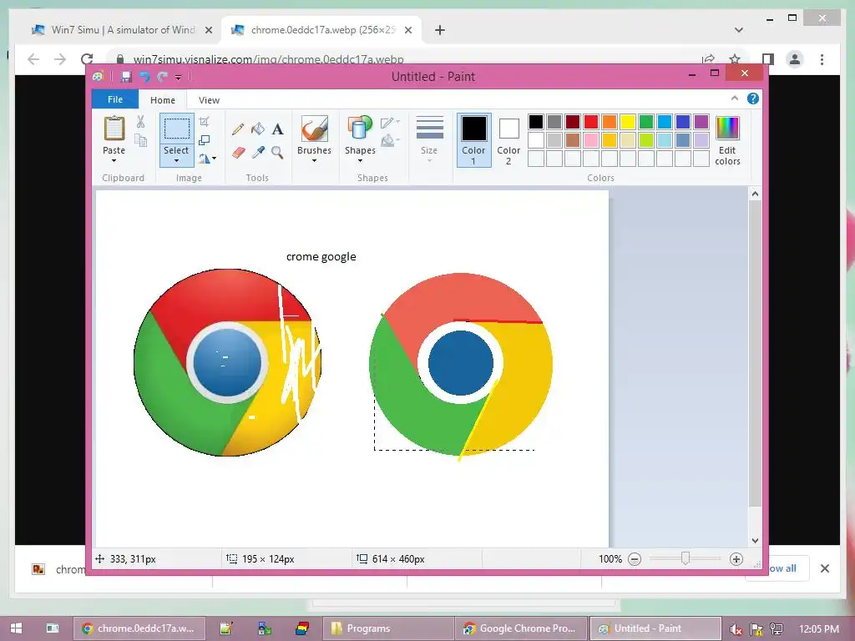The width and height of the screenshot is (855, 641).
Task: Expand the Brushes dropdown arrow
Action: click(314, 161)
